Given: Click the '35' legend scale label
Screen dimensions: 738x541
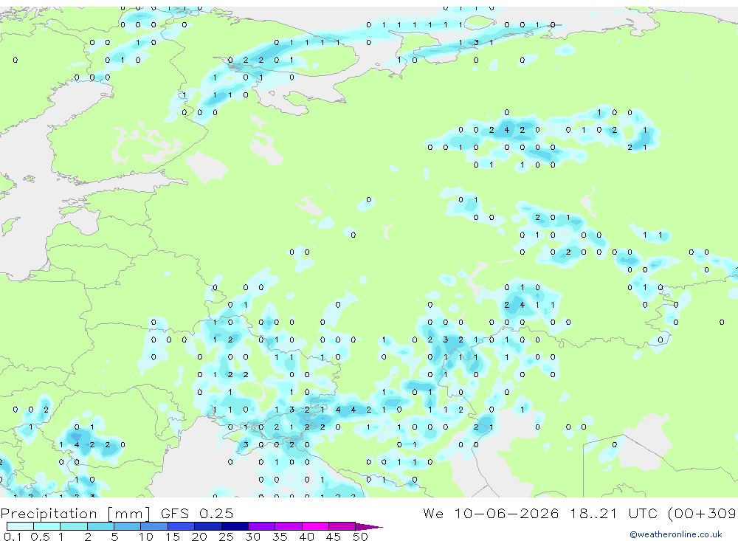Looking at the screenshot, I should [x=280, y=537].
